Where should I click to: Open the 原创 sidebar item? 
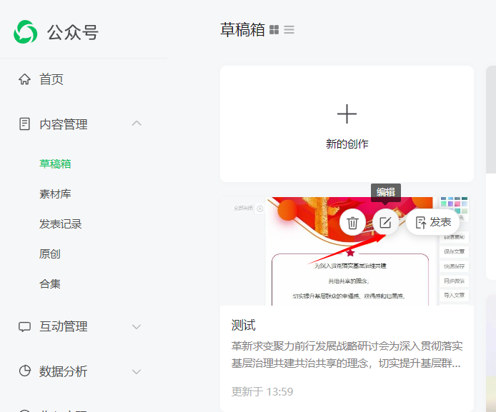tap(49, 254)
